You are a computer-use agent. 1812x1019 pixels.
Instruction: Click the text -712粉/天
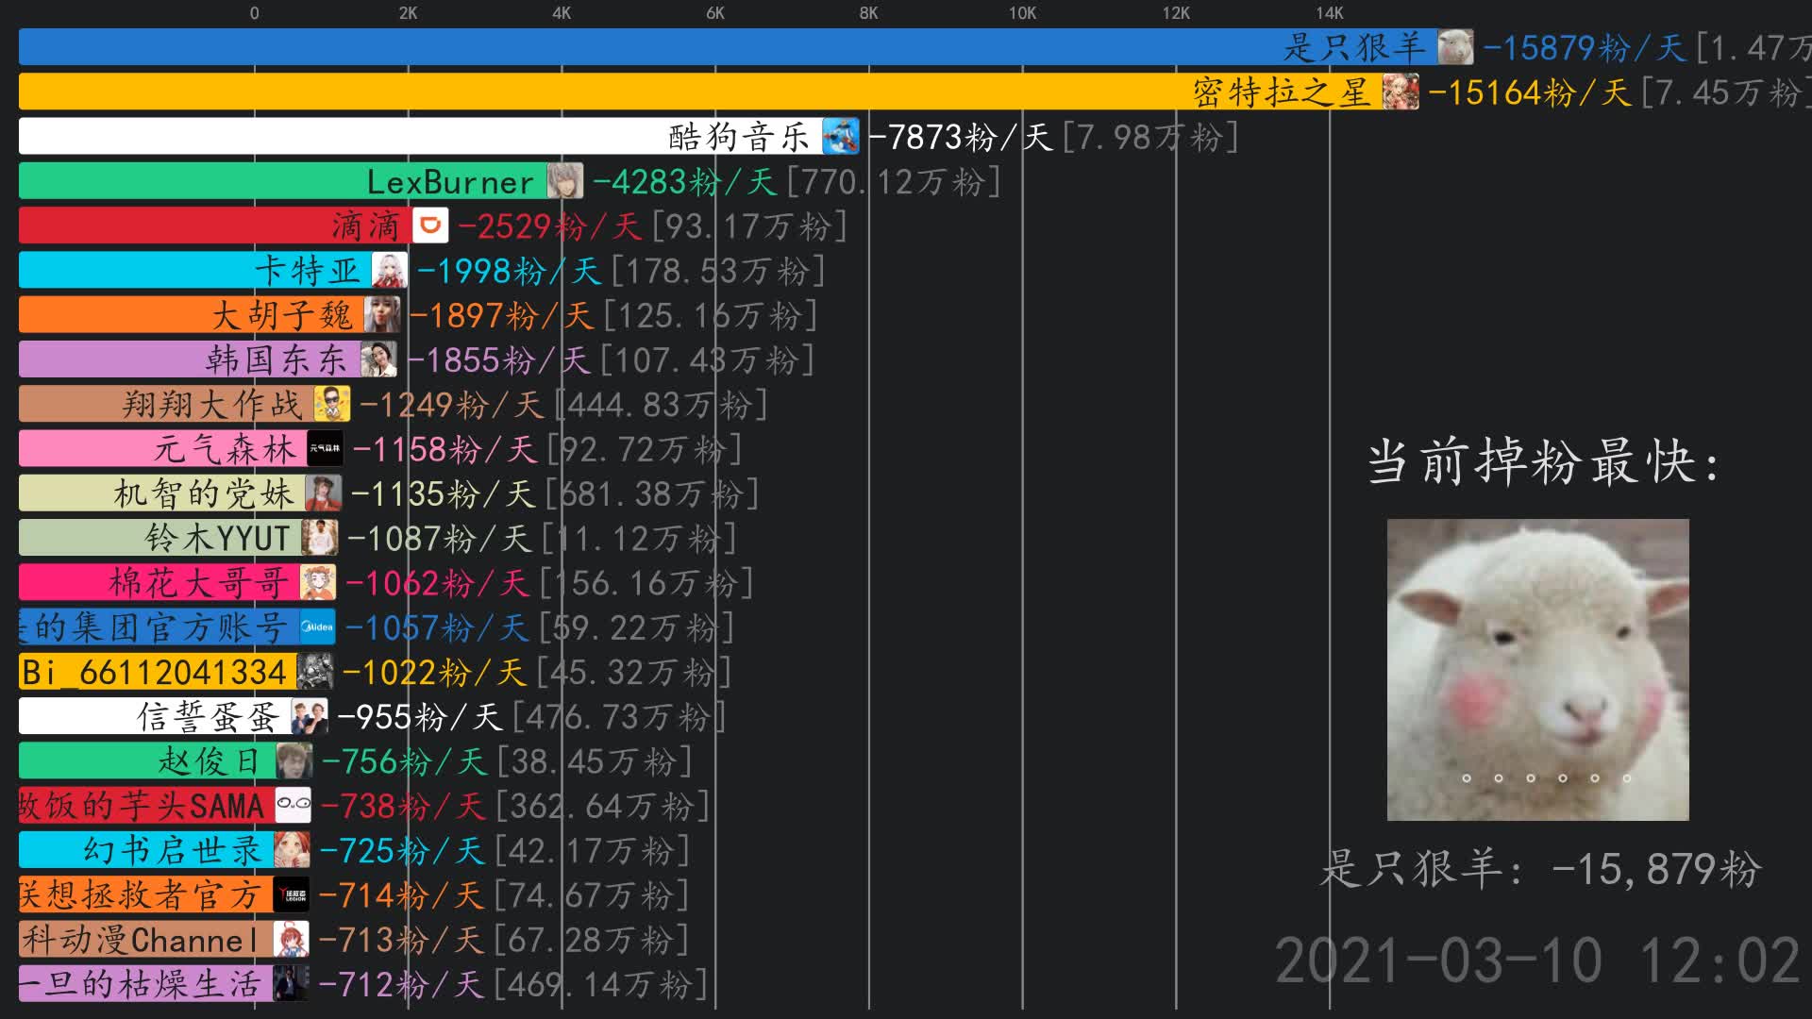(x=401, y=984)
